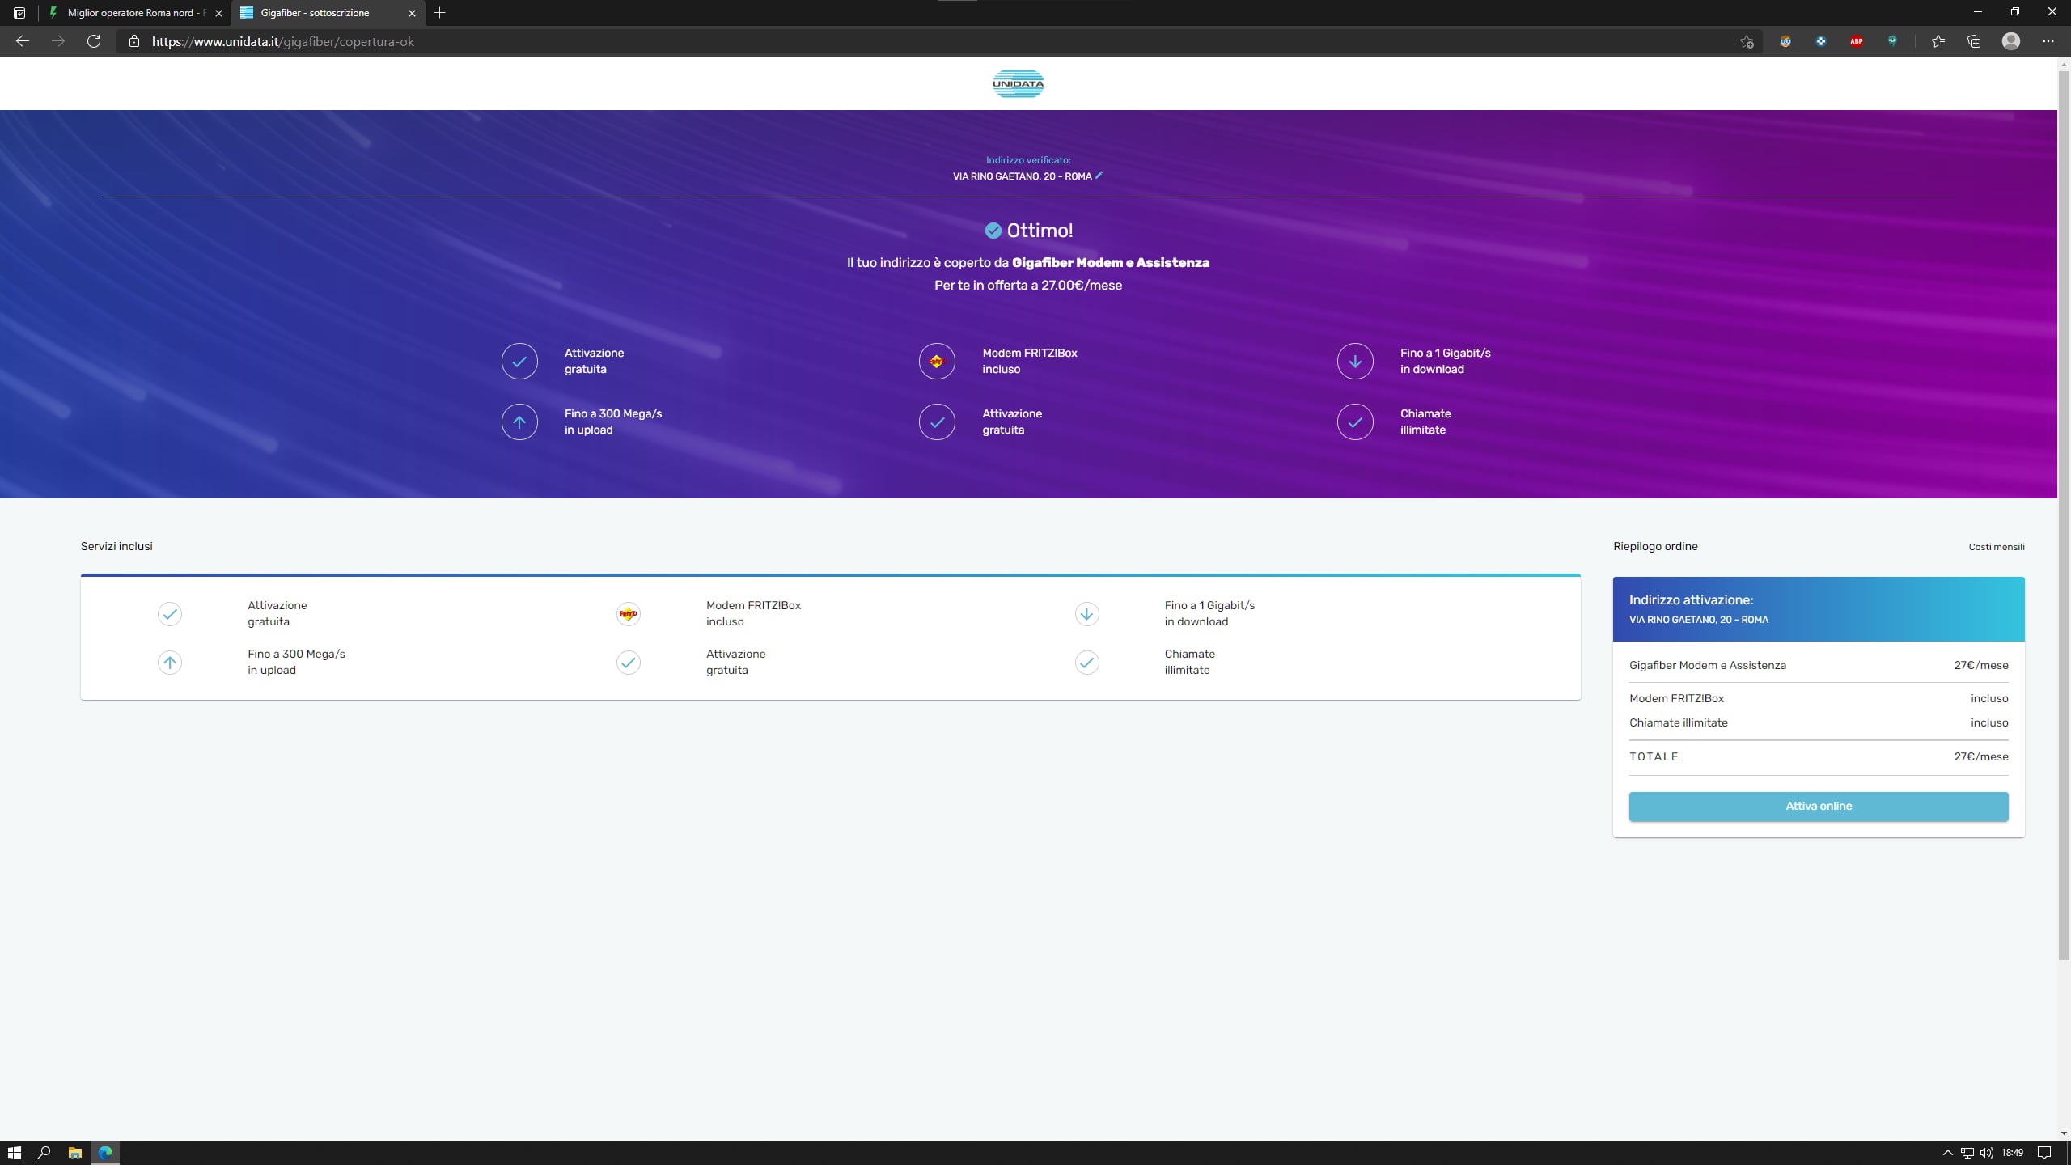Viewport: 2071px width, 1165px height.
Task: Click the Unidata logo in the header
Action: point(1018,83)
